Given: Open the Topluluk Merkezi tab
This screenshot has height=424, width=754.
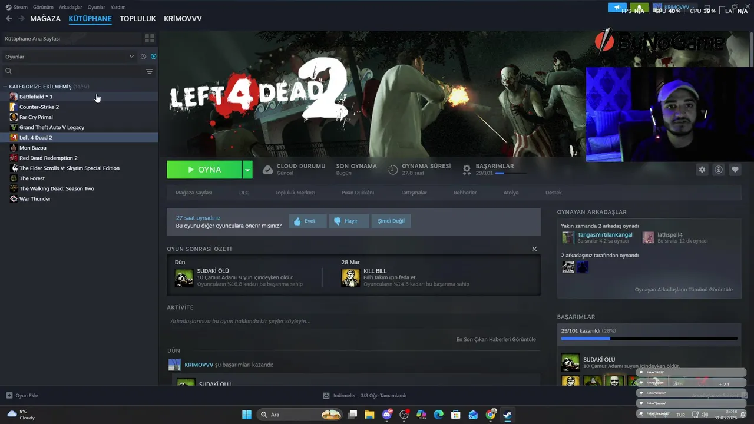Looking at the screenshot, I should (295, 193).
